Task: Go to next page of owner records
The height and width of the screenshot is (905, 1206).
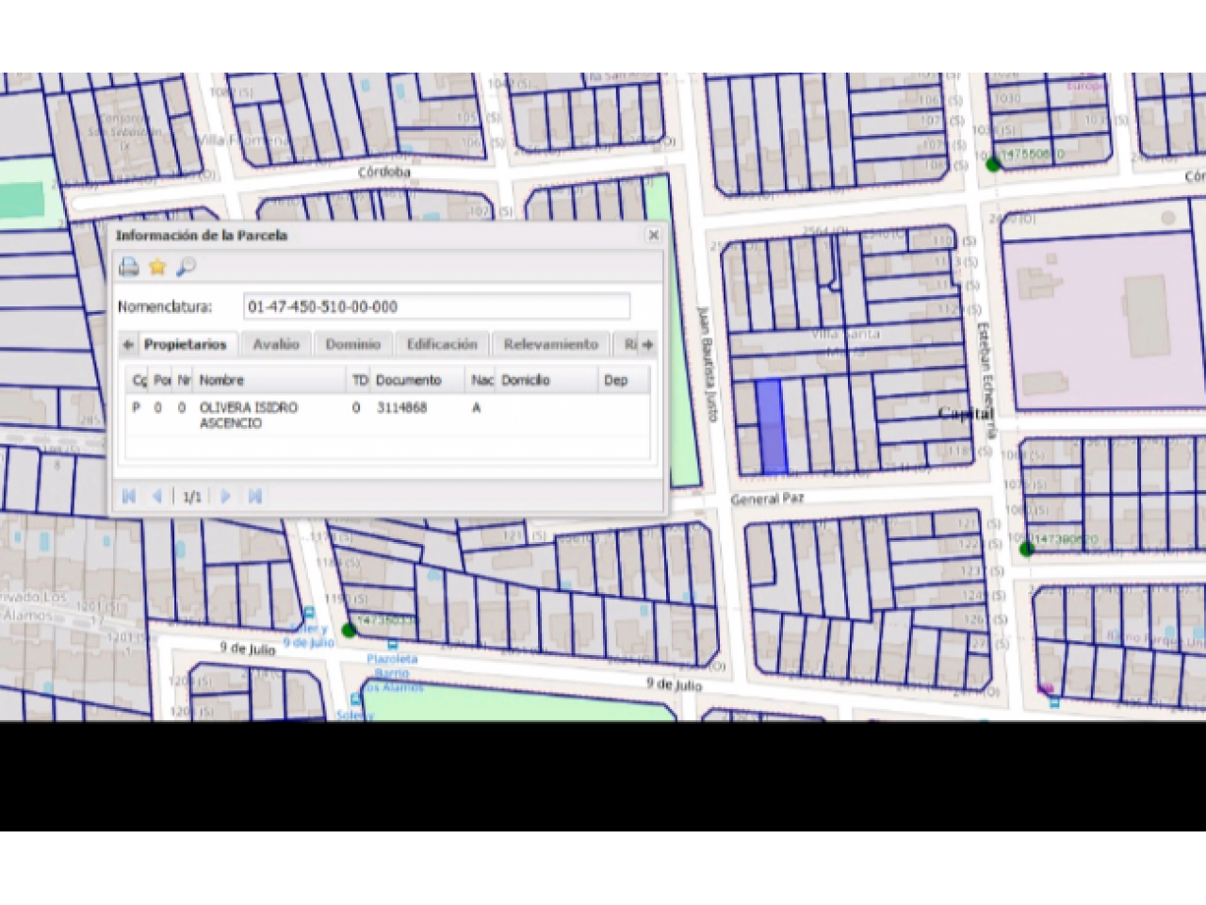Action: (x=225, y=496)
